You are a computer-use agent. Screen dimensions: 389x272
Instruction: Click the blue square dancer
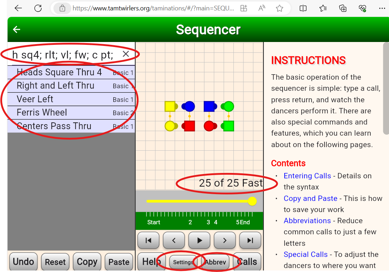(209, 106)
